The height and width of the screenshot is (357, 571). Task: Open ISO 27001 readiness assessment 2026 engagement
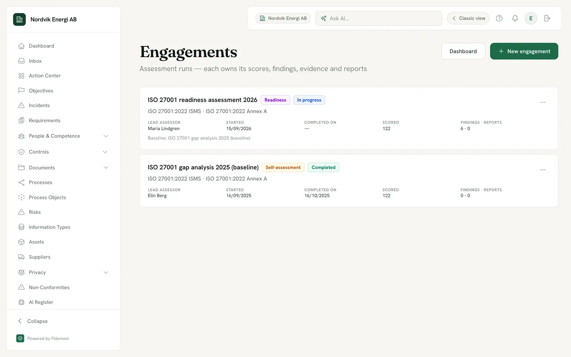(203, 100)
